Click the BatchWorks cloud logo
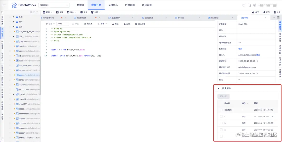Viewport: 282px width, 142px height. (x=14, y=5)
